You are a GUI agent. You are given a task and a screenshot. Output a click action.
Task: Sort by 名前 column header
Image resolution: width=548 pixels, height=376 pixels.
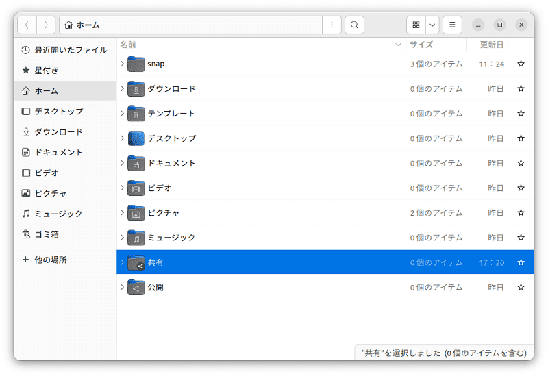261,45
